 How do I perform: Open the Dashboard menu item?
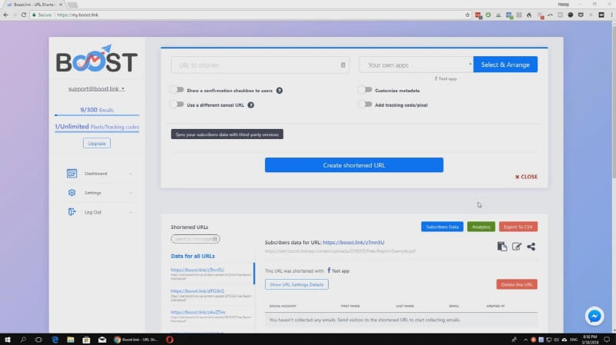[95, 174]
